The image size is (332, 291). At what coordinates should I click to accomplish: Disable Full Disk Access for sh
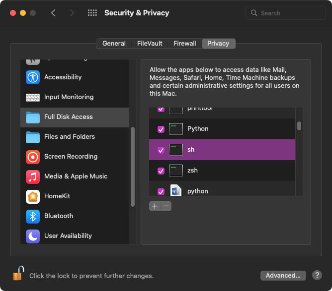coord(161,150)
